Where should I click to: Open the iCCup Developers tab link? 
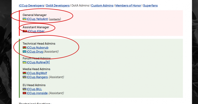coord(31,6)
